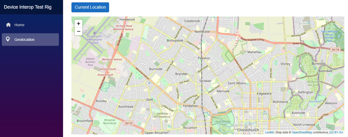Zoom in the map with plus button
This screenshot has width=348, height=137.
(x=79, y=24)
